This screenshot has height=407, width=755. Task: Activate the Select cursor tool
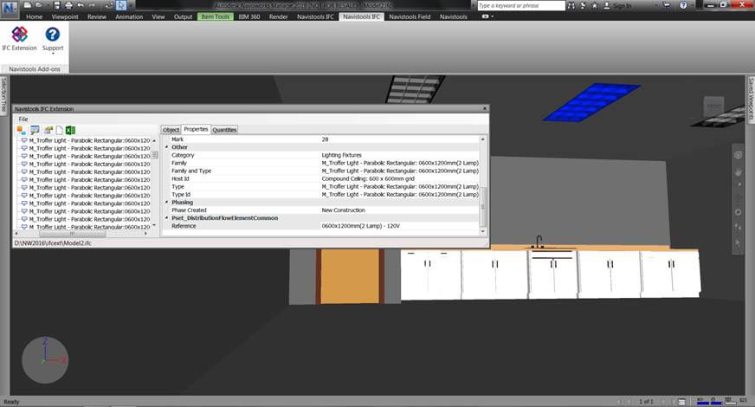[121, 5]
